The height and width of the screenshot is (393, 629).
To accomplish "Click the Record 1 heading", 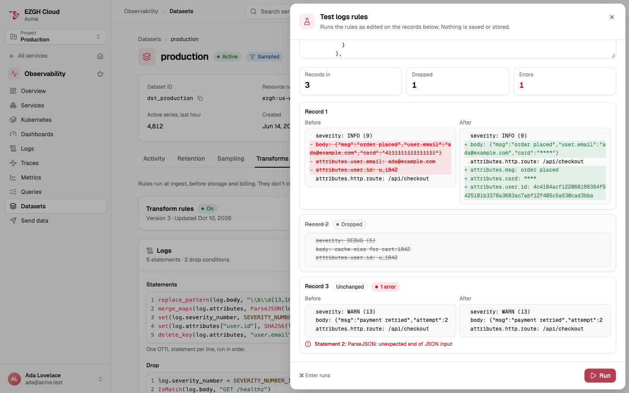I will point(316,112).
